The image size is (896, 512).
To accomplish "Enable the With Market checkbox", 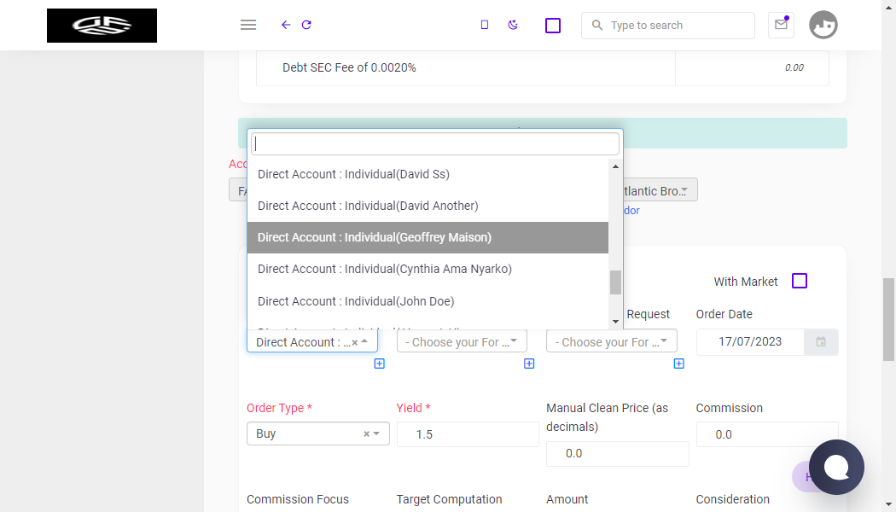I will point(800,281).
